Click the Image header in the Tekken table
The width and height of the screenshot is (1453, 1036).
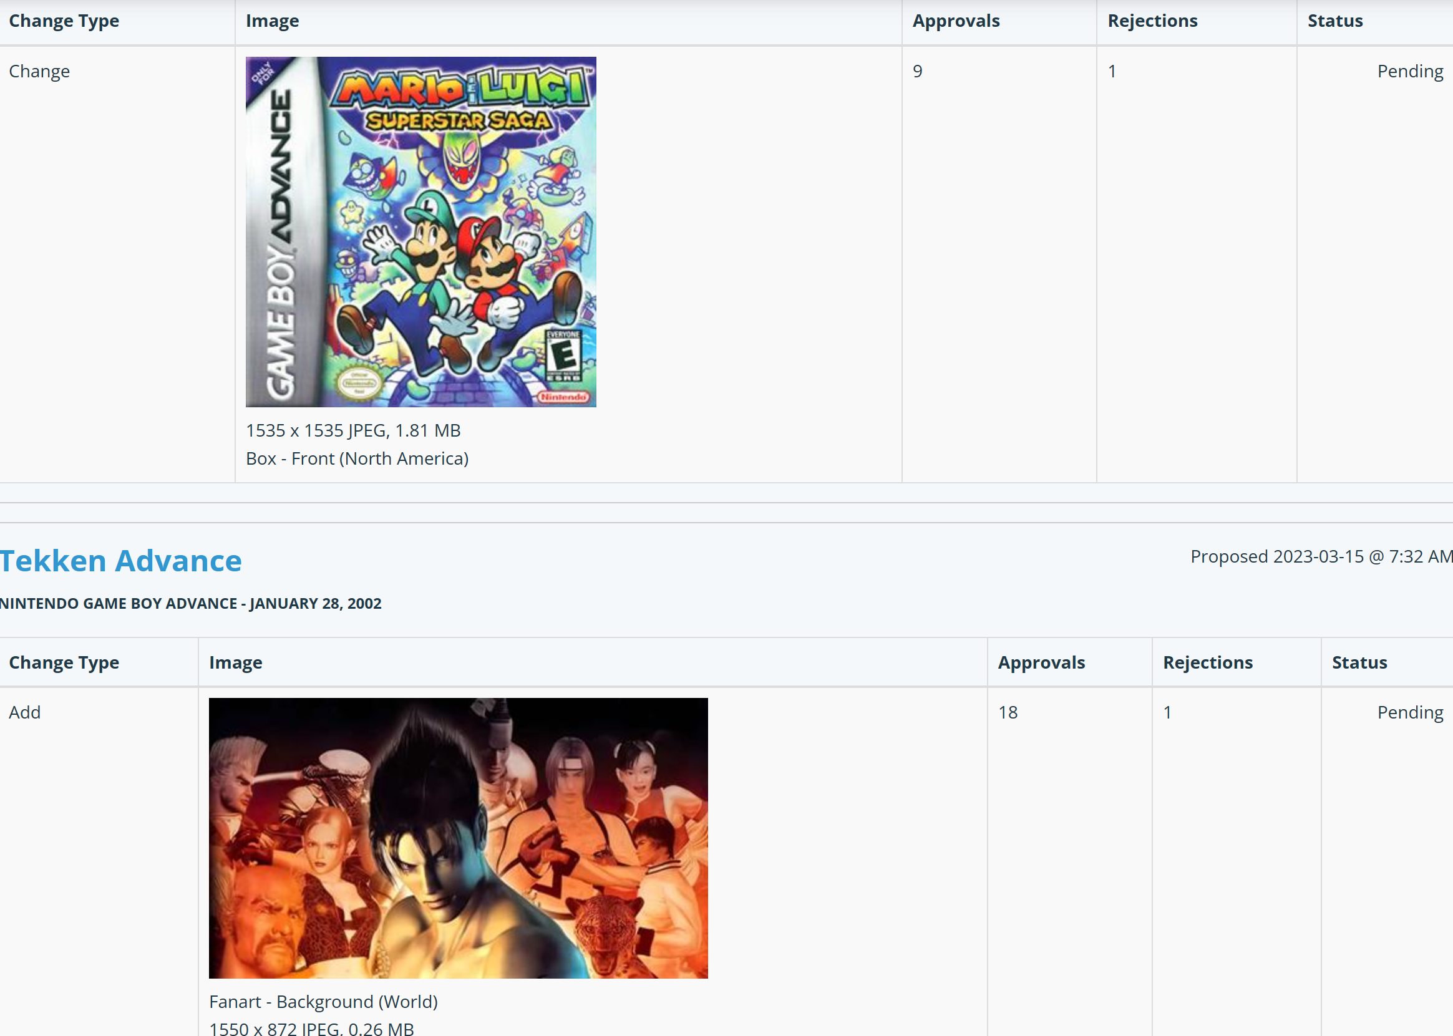(x=235, y=663)
